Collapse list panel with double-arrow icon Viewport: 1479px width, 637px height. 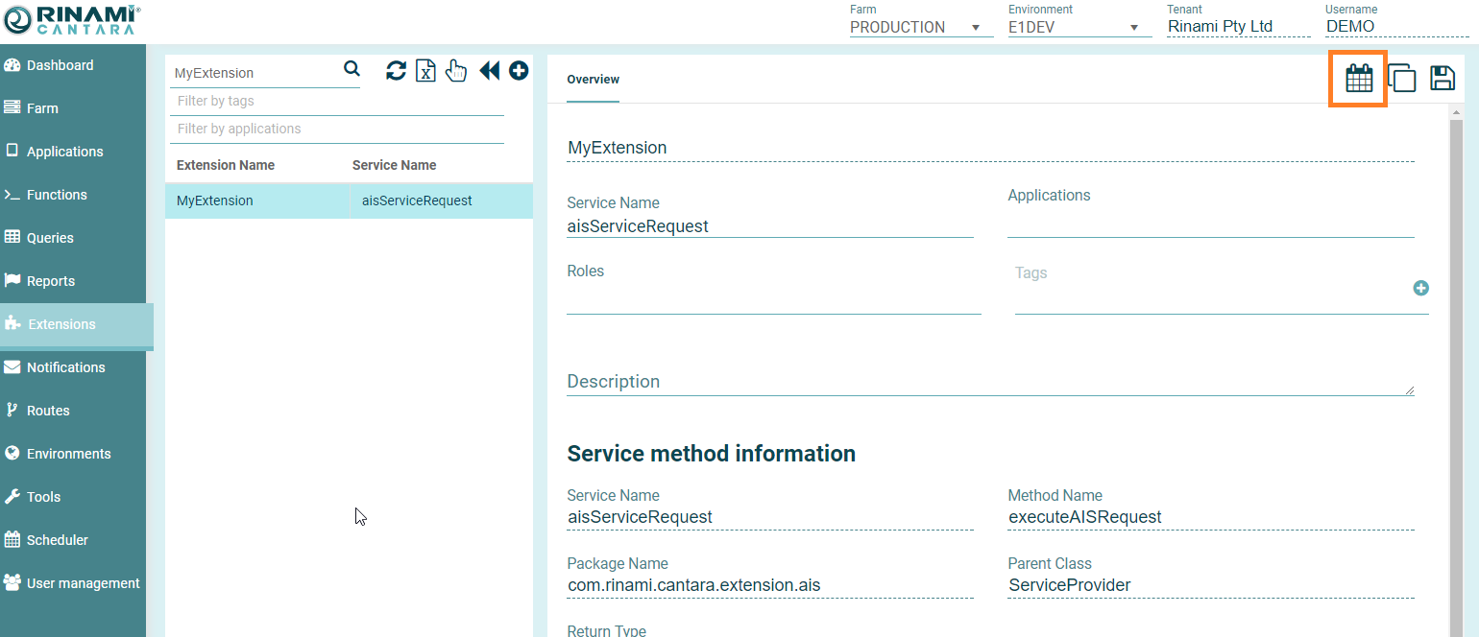490,70
